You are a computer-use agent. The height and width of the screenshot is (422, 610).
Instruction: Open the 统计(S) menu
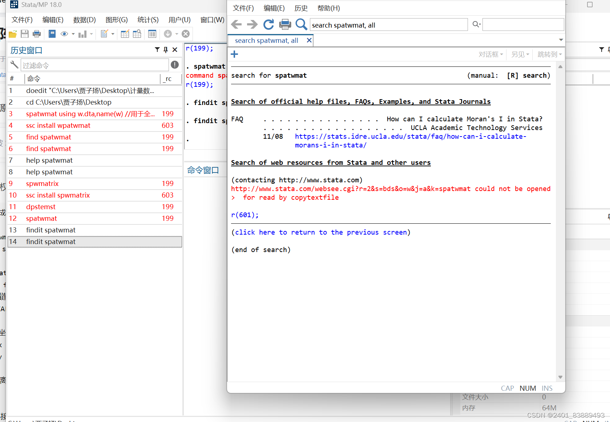tap(148, 20)
